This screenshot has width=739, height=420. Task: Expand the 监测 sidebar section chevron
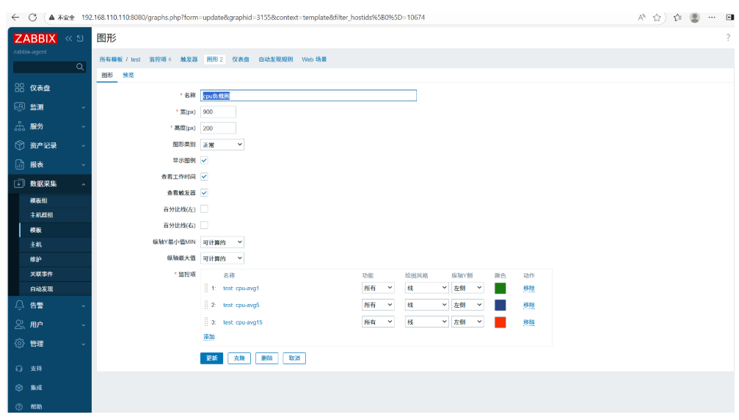(84, 107)
